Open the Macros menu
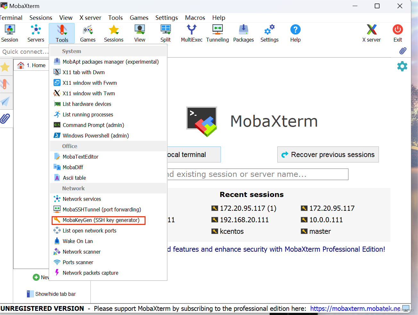418x315 pixels. pyautogui.click(x=195, y=18)
